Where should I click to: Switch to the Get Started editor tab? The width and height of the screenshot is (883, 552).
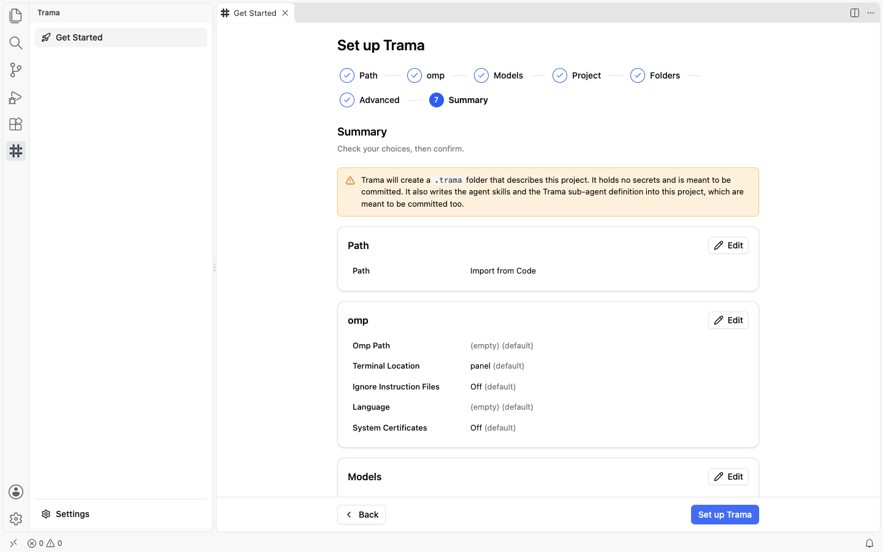point(255,13)
